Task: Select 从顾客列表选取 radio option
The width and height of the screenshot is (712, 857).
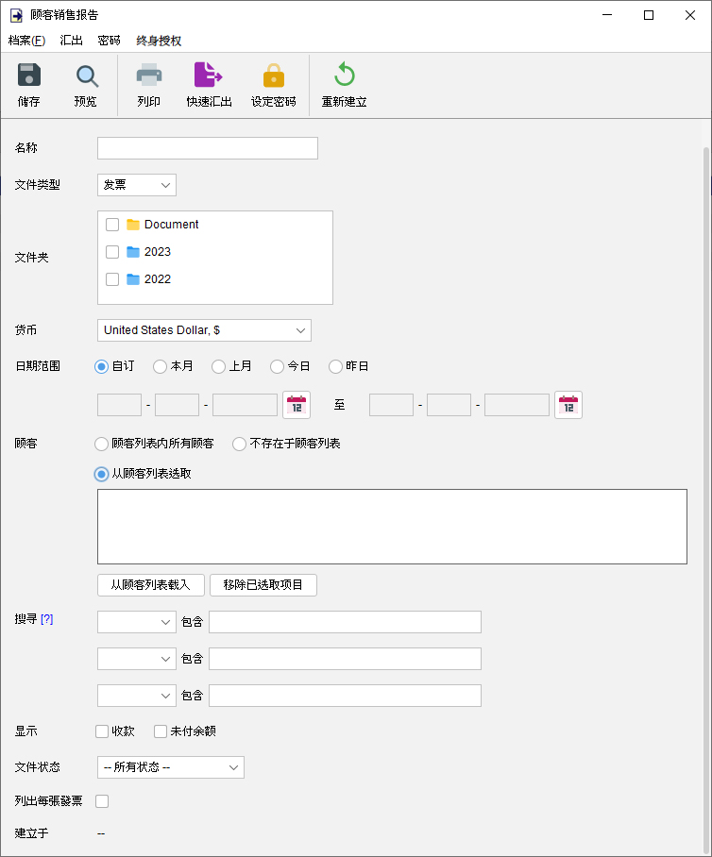Action: pyautogui.click(x=101, y=474)
